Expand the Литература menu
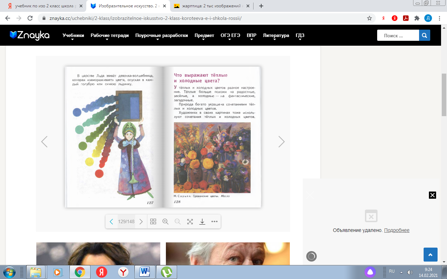 (x=276, y=36)
